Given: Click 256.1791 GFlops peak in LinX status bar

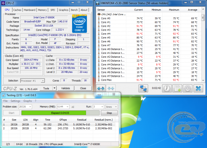Looking at the screenshot, I should coord(51,144).
